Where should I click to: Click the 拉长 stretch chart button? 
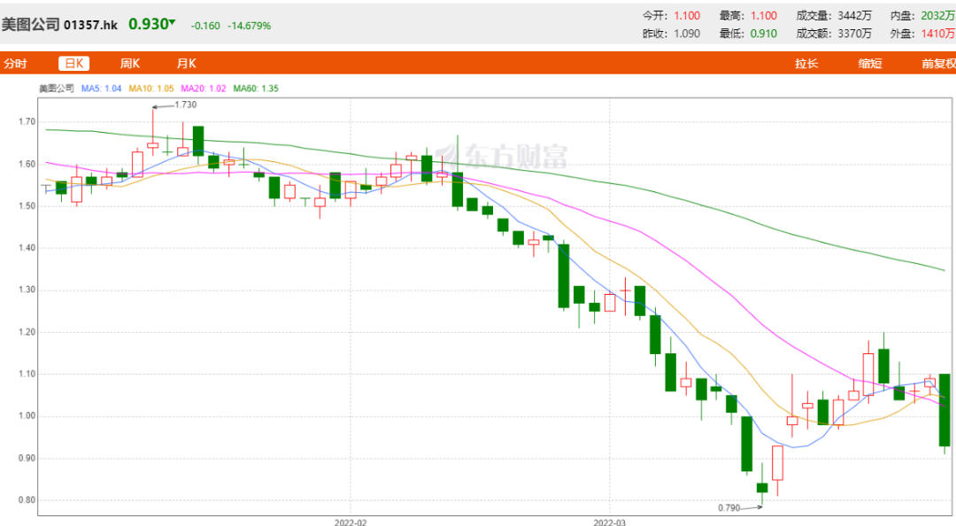(806, 64)
